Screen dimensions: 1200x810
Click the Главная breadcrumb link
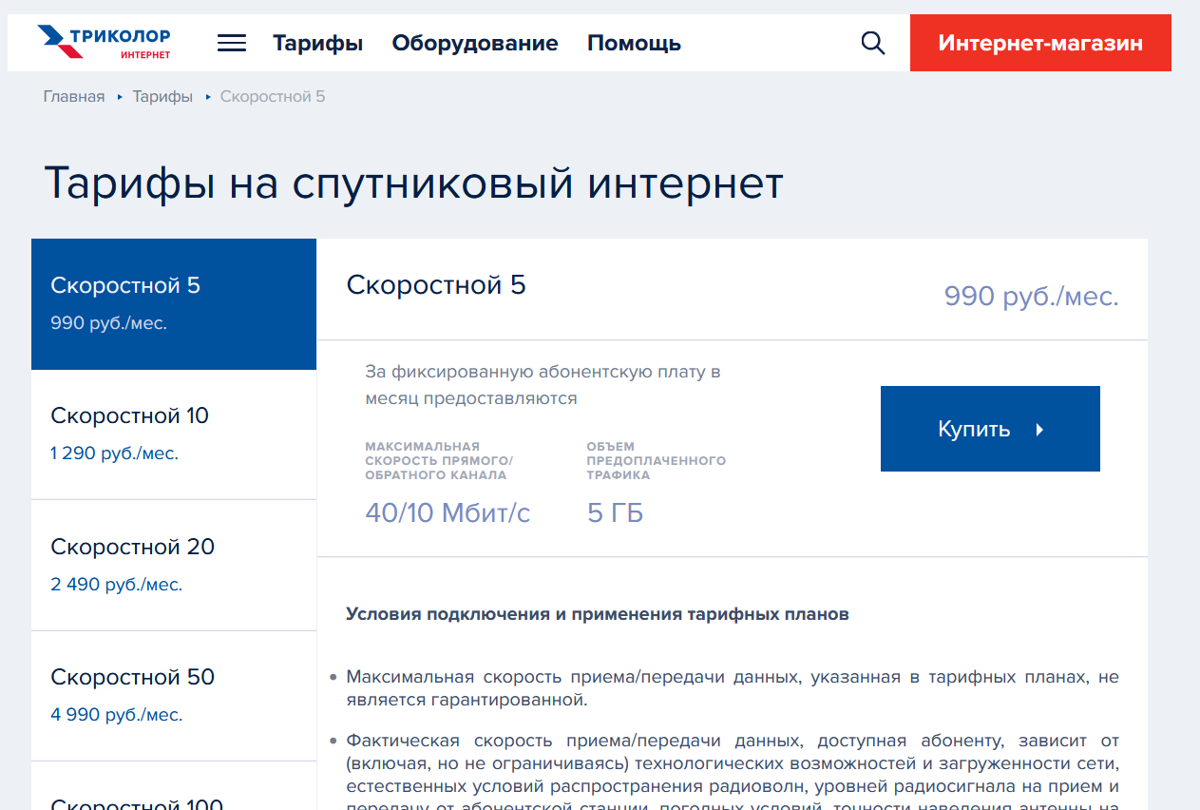coord(74,96)
